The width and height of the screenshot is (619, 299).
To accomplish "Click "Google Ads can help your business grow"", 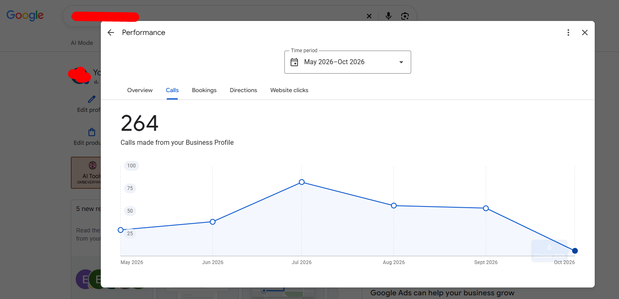I will point(442,293).
